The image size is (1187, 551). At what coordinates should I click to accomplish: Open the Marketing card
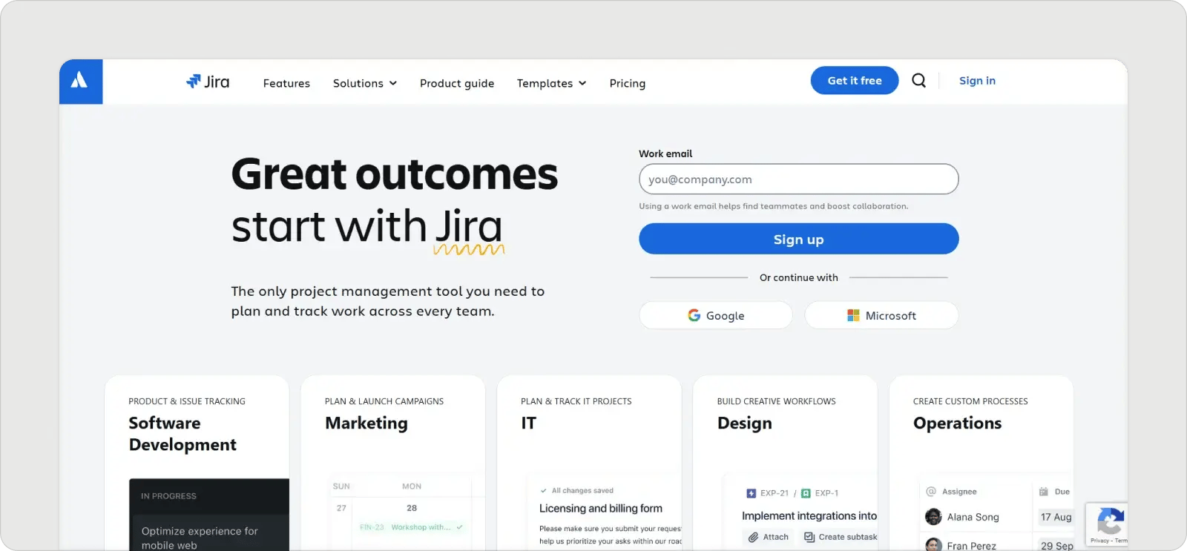pos(393,463)
